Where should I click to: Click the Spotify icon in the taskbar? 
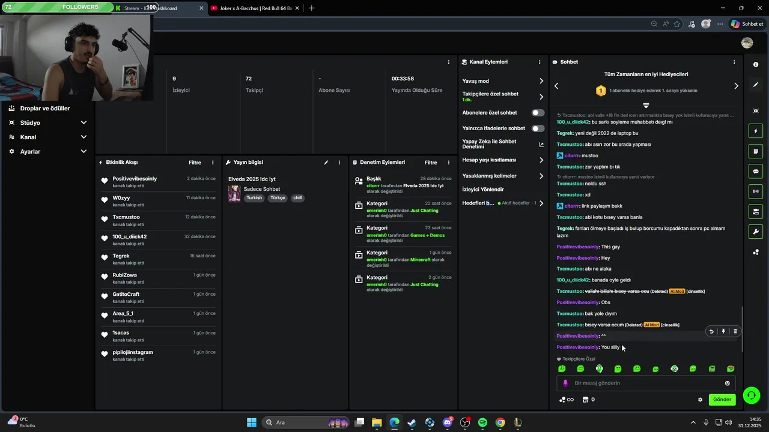(x=482, y=422)
